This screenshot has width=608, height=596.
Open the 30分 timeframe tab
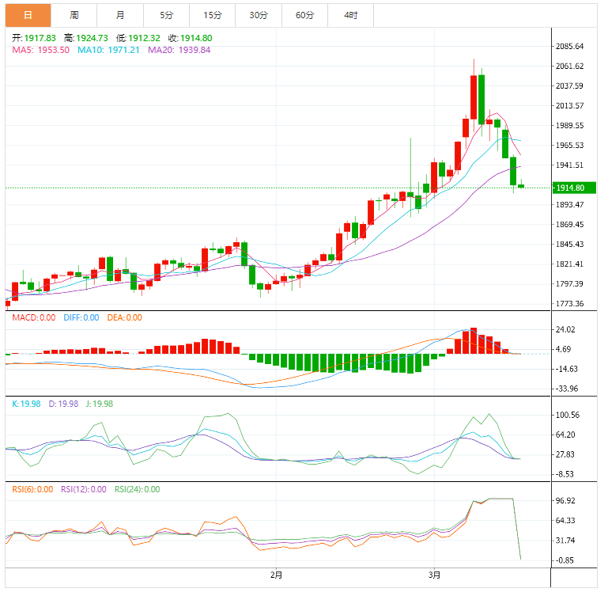pos(258,15)
